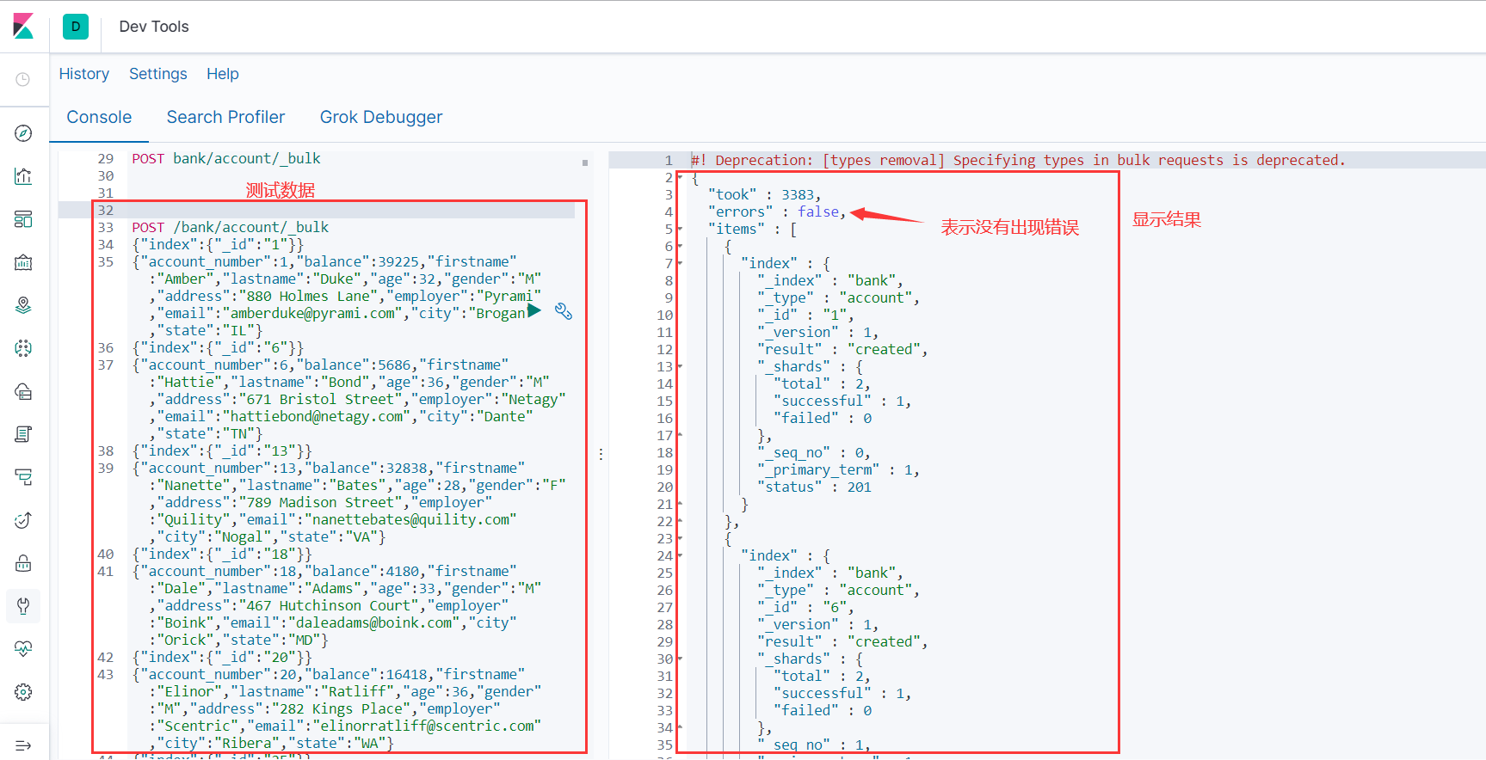
Task: Collapse the first "index" object at line 7
Action: click(x=680, y=263)
